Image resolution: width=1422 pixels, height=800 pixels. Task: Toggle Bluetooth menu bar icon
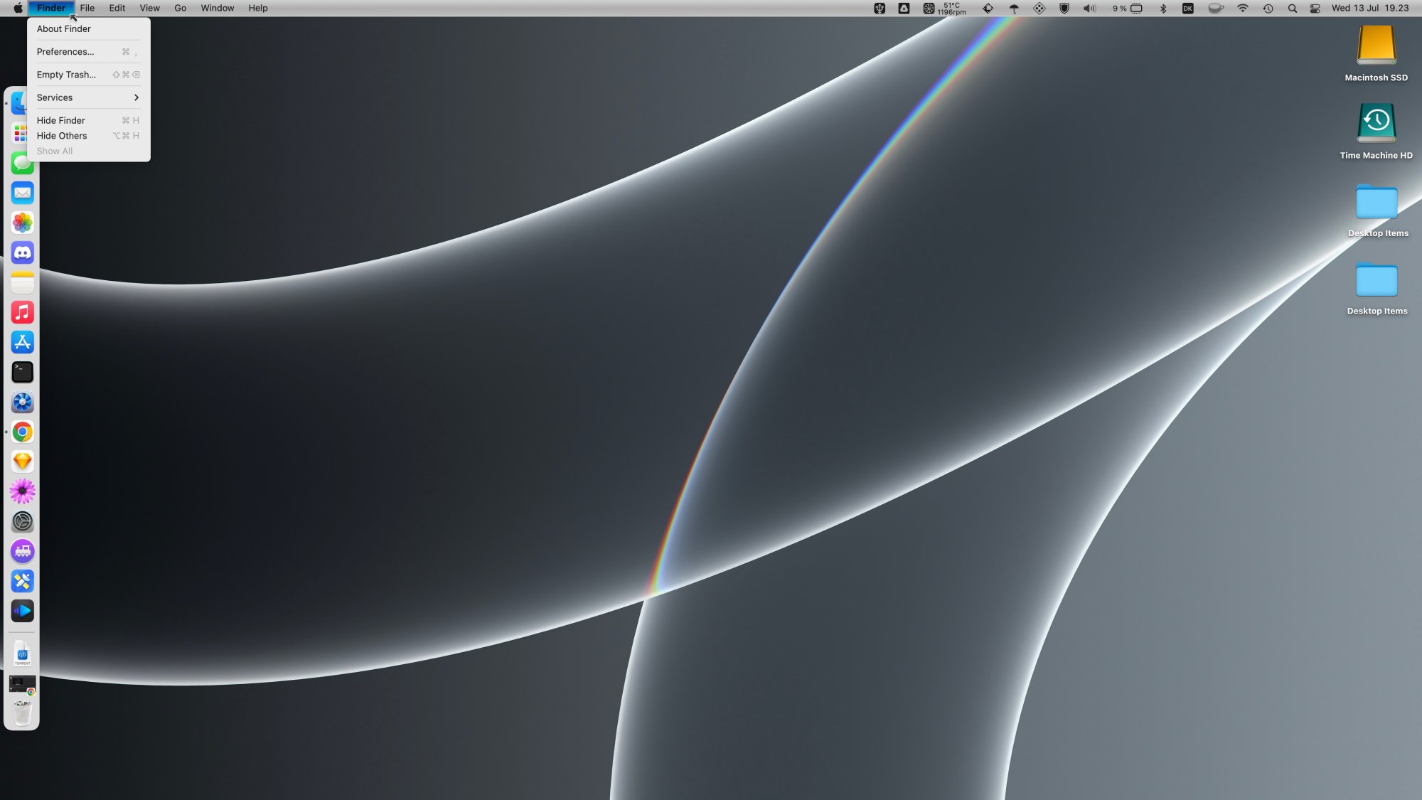1163,9
